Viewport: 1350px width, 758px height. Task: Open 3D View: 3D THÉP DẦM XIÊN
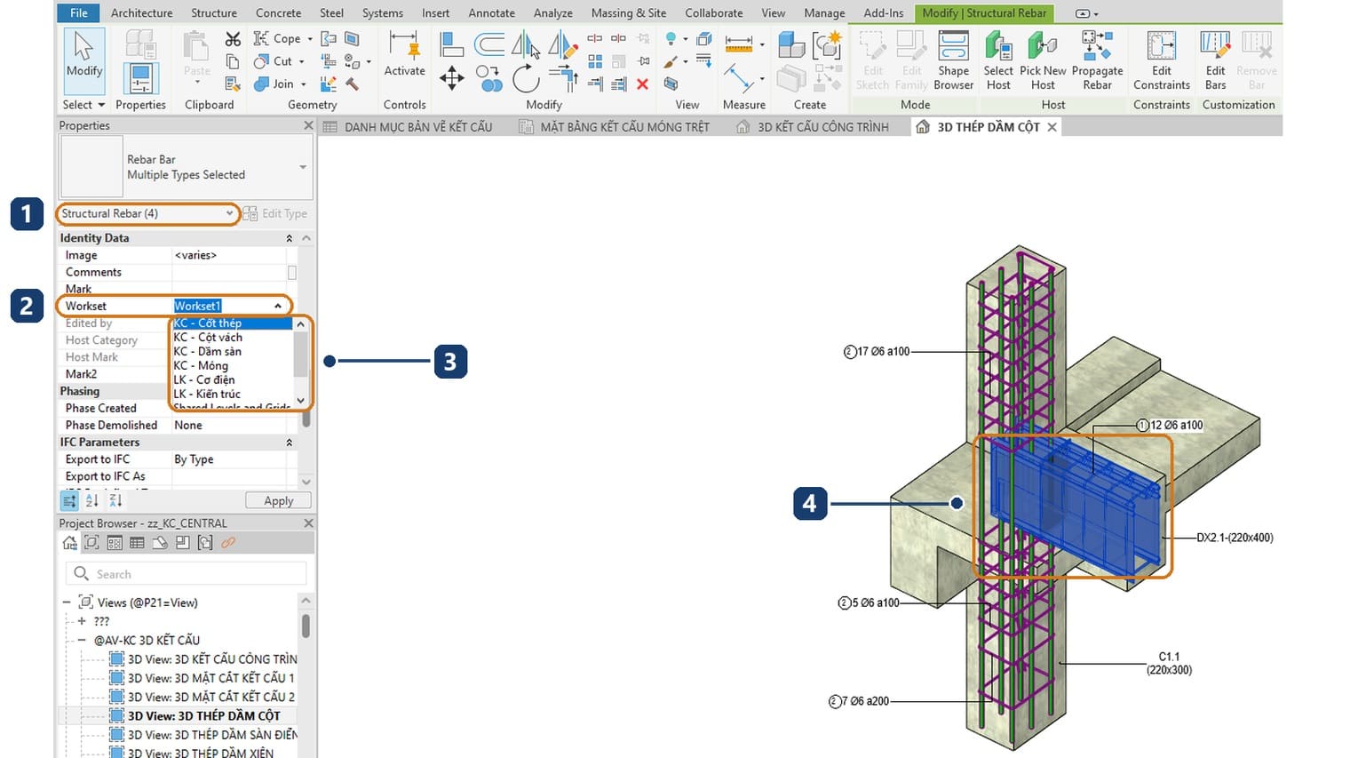coord(192,752)
